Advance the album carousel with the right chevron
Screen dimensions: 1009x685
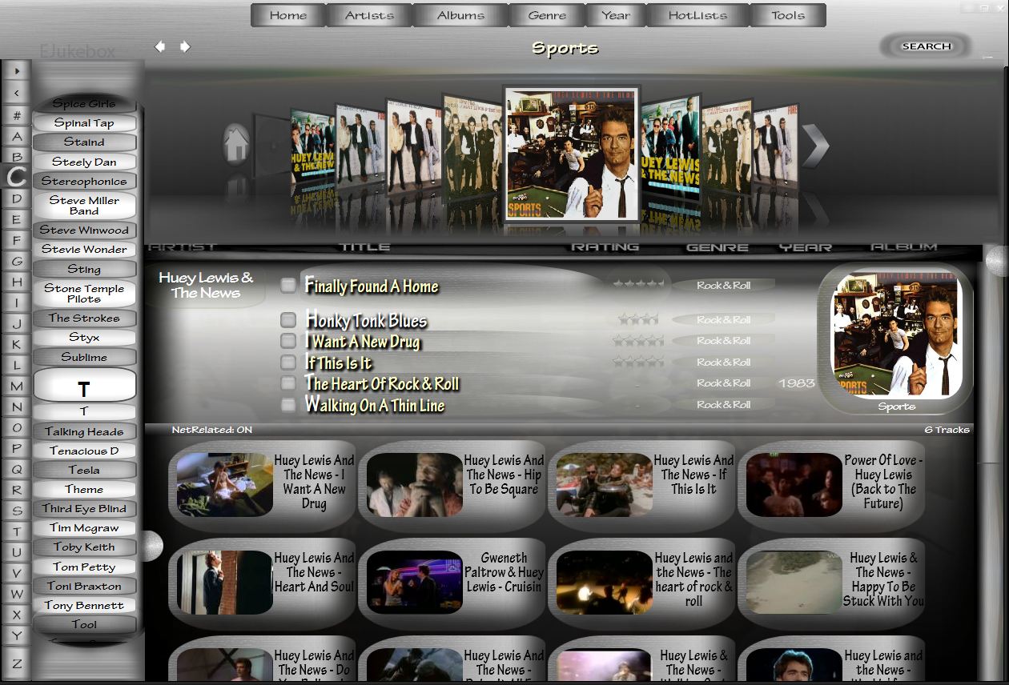pyautogui.click(x=815, y=145)
